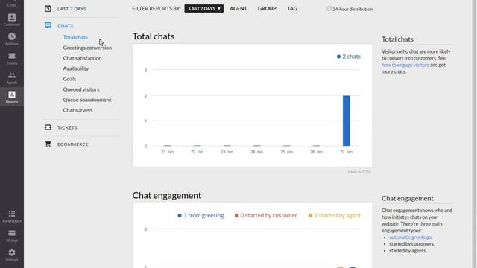
Task: Go to Tickets in the dark sidebar
Action: 12,59
